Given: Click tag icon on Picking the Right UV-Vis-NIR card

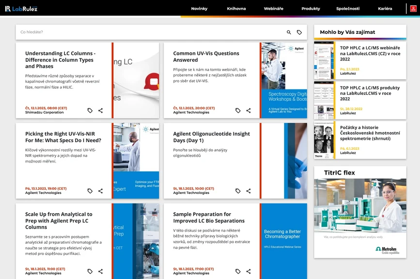Looking at the screenshot, I should pyautogui.click(x=90, y=191).
